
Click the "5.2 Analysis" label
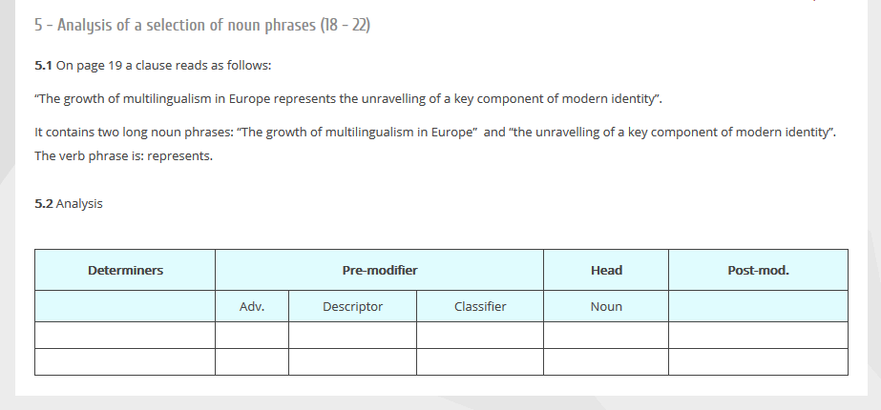[x=68, y=204]
